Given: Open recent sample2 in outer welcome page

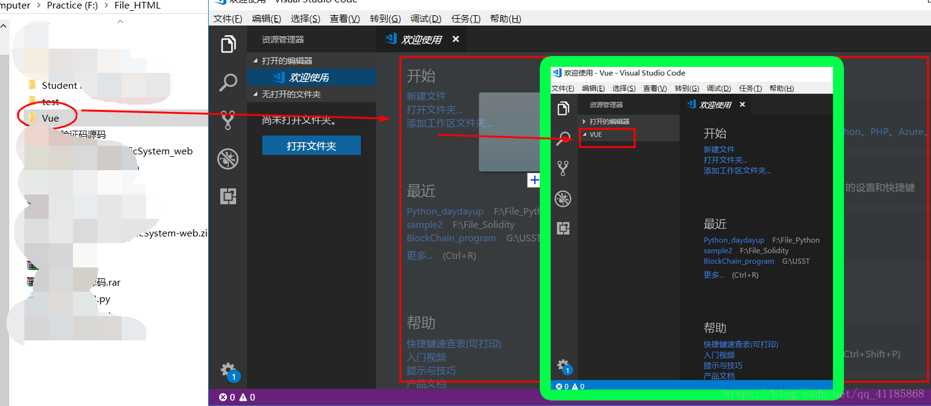Looking at the screenshot, I should click(x=425, y=225).
